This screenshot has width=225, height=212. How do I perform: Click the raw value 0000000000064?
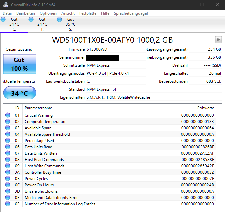pos(198,128)
